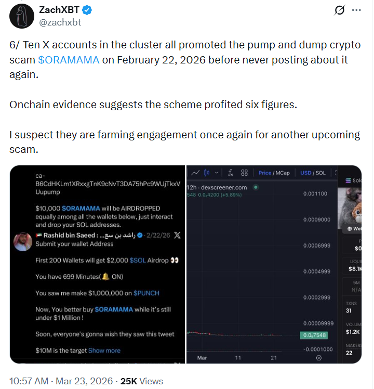Click the candlestick chart type icon

(x=207, y=173)
